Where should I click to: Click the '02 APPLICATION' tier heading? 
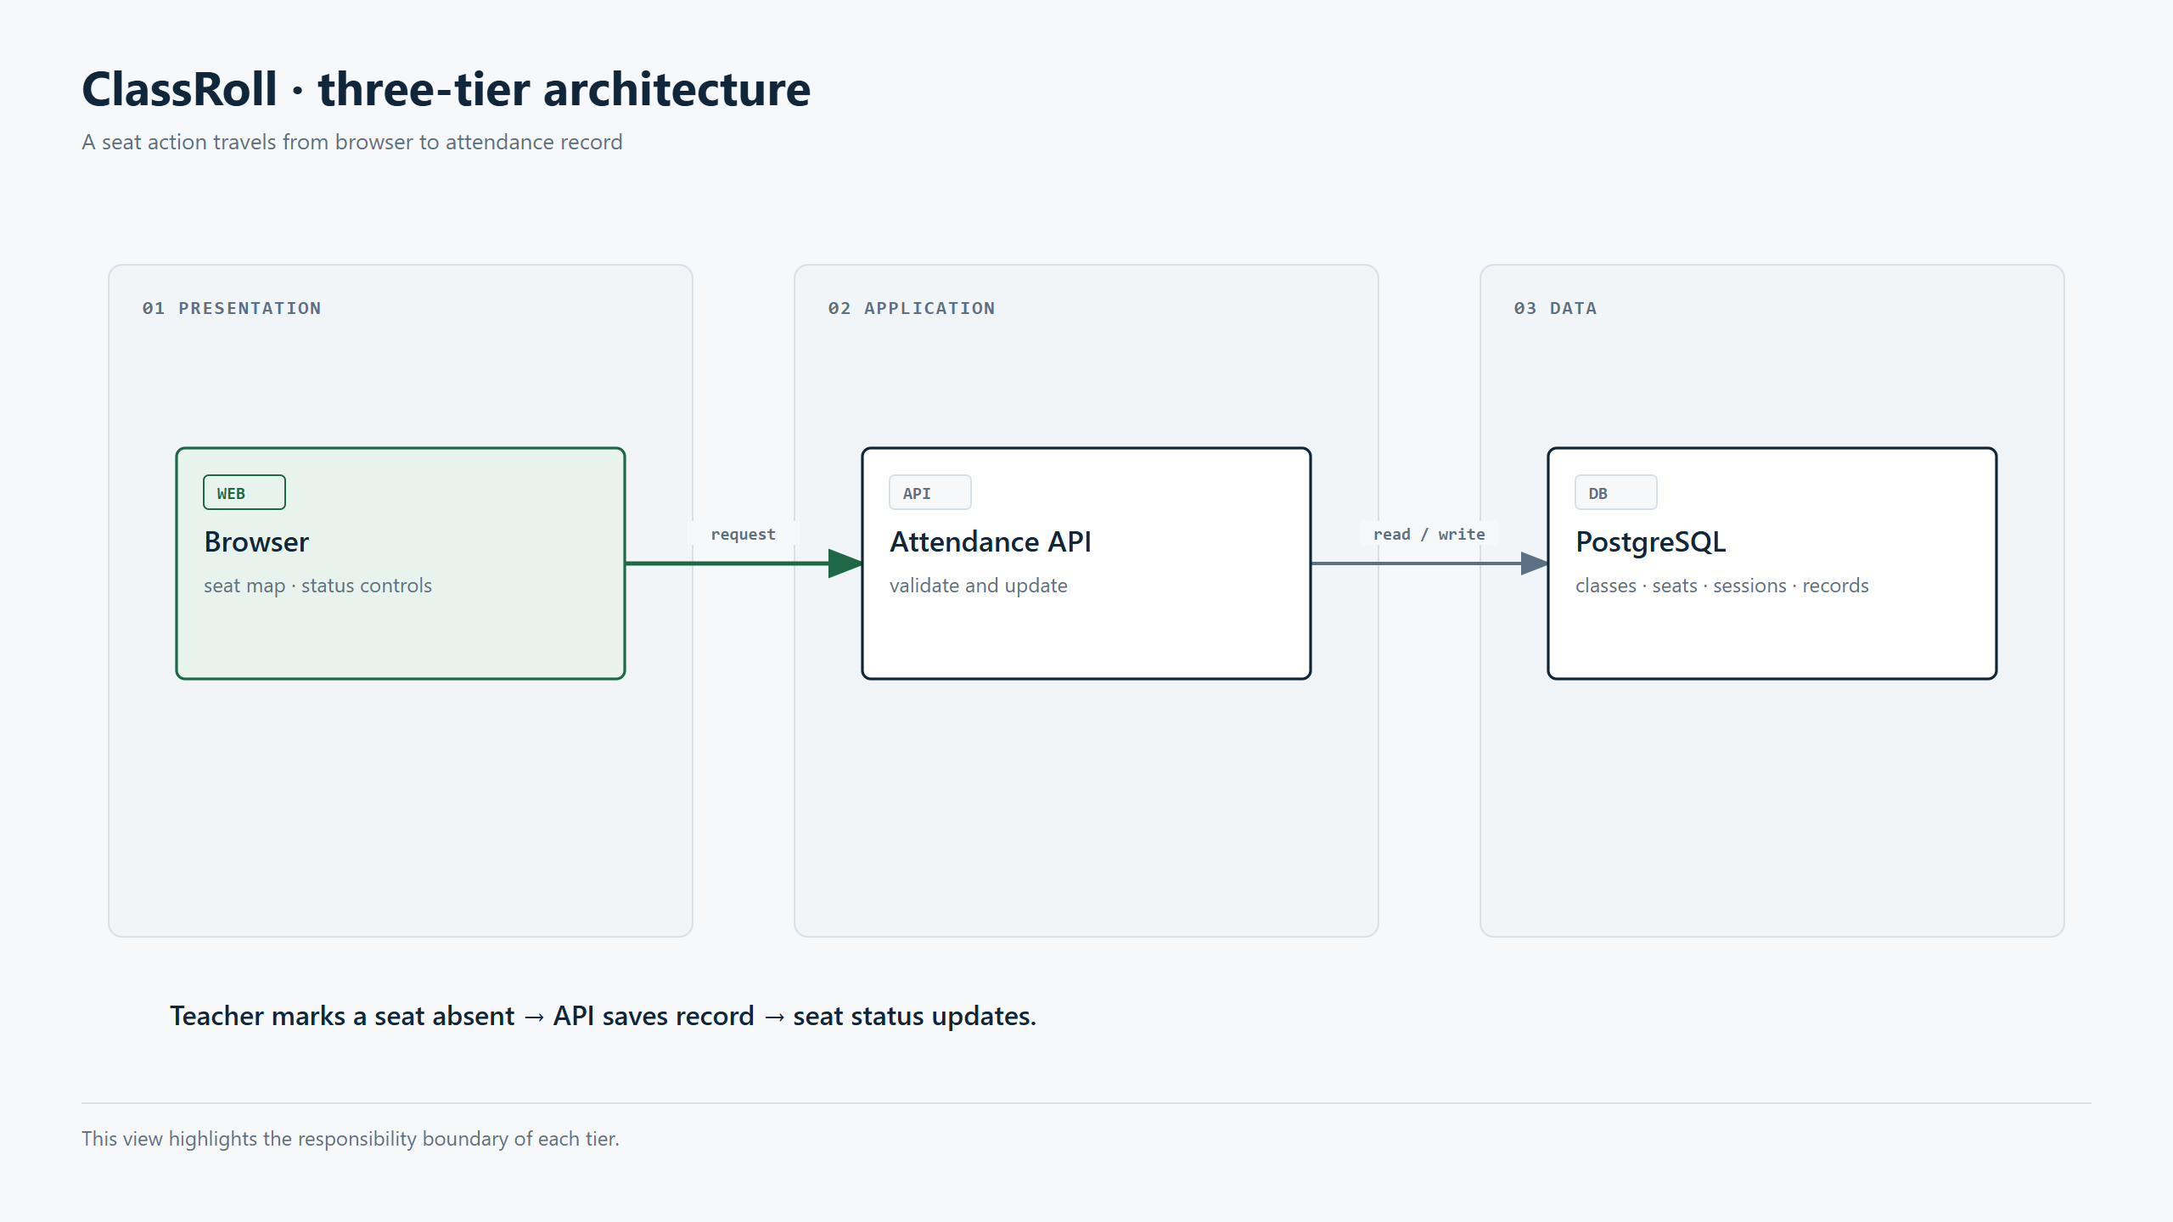pyautogui.click(x=912, y=308)
